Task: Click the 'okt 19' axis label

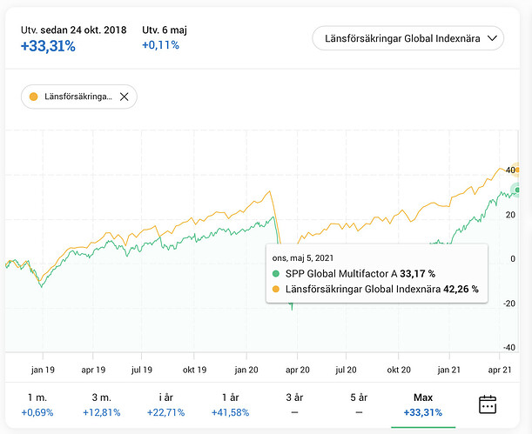Action: tap(194, 370)
